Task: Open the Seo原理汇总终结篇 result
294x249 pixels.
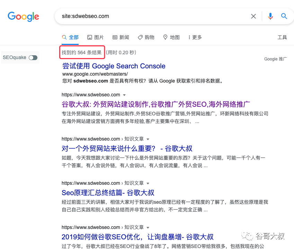Action: pyautogui.click(x=108, y=193)
